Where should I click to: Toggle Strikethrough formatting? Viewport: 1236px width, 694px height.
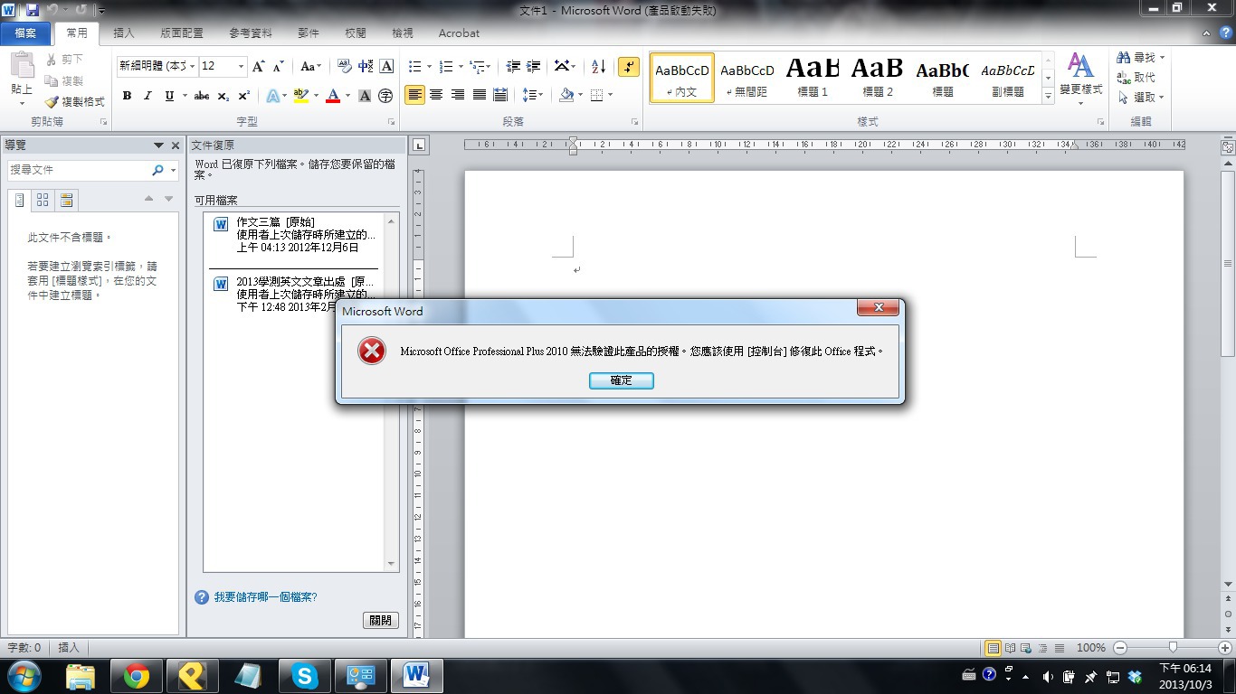202,95
